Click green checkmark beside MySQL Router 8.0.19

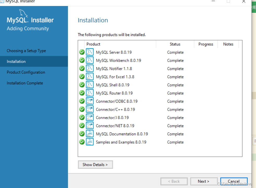pyautogui.click(x=82, y=93)
